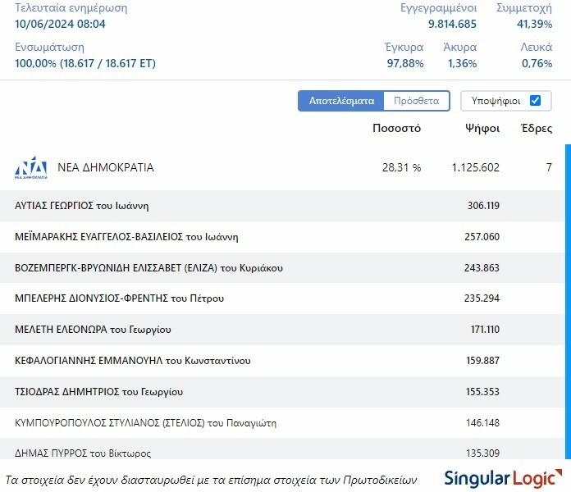The height and width of the screenshot is (492, 571).
Task: Click the ΝΕΑ ΔΗΜΟΚΡΑΤΙΑ party name
Action: pos(106,167)
